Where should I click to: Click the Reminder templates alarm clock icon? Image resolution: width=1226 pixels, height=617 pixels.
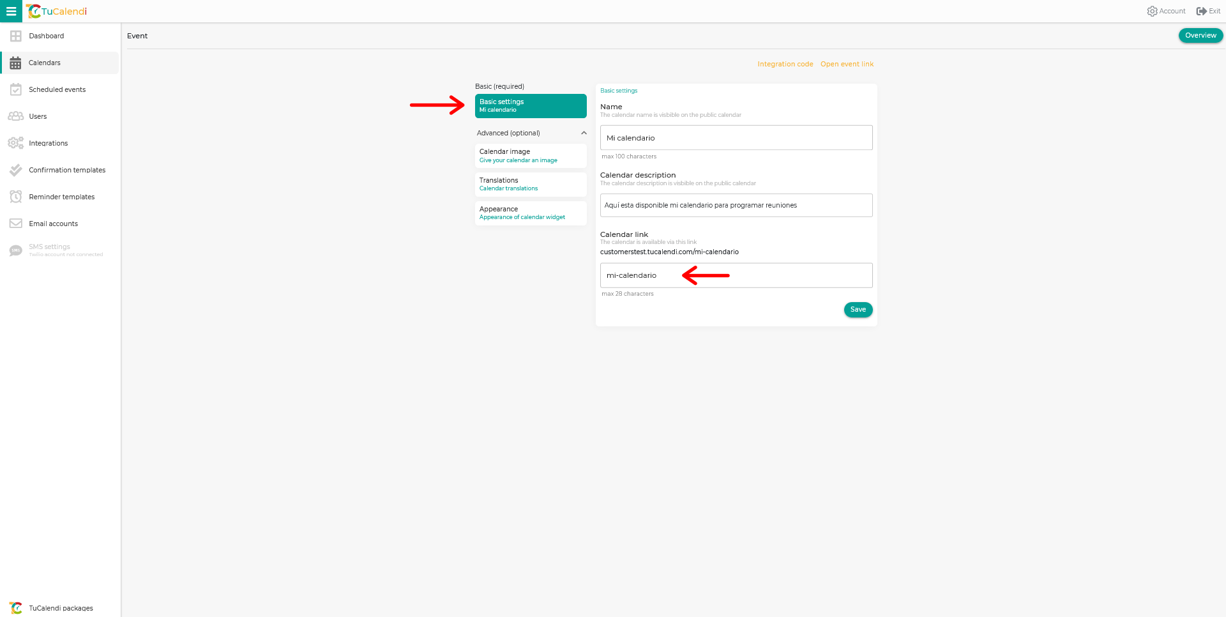pos(16,197)
